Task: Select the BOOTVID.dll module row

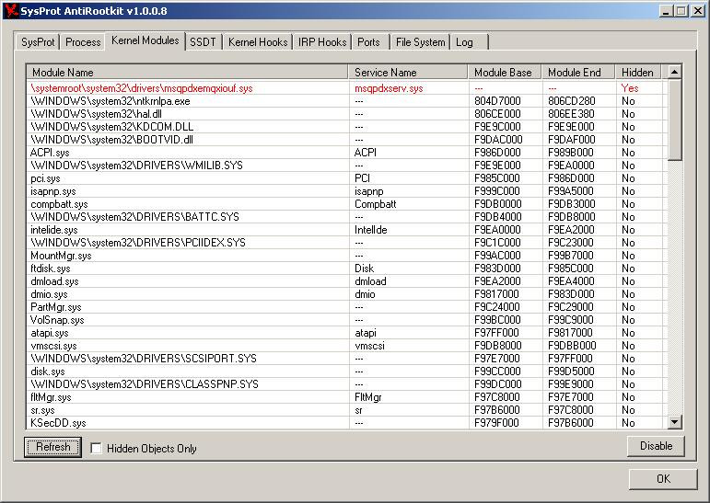Action: click(346, 140)
